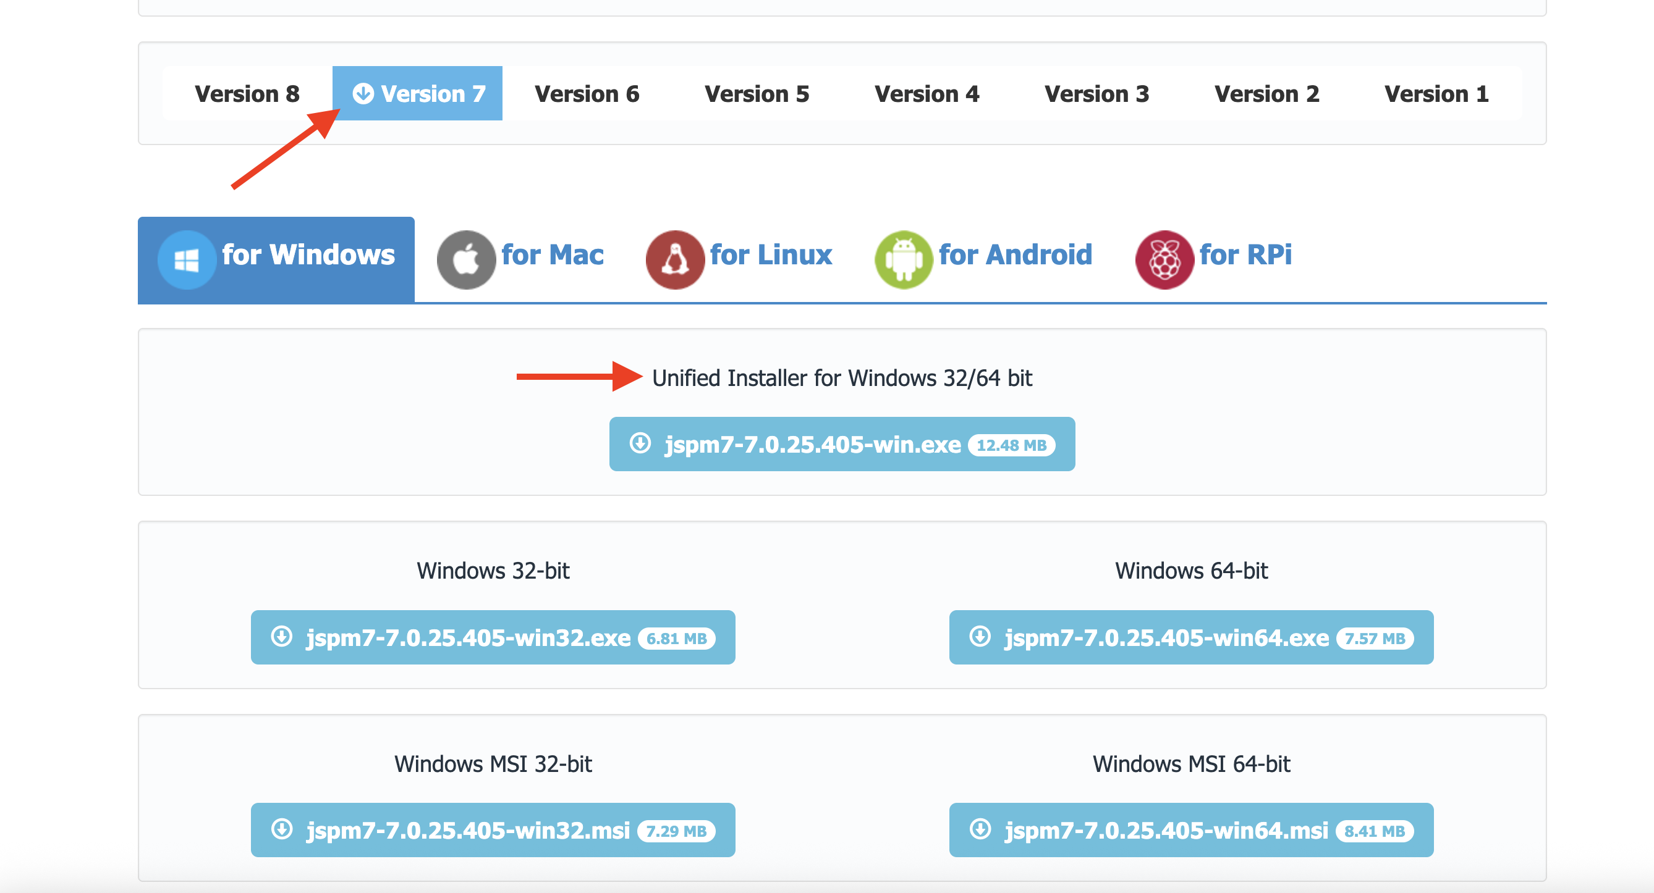Viewport: 1654px width, 893px height.
Task: Click the download icon on the Version 7 tab
Action: pyautogui.click(x=363, y=94)
